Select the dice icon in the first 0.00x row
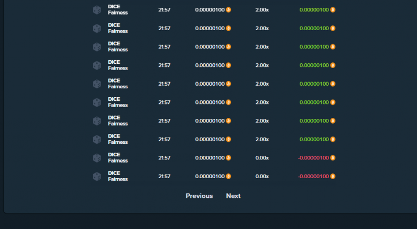Image resolution: width=417 pixels, height=229 pixels. coord(97,158)
